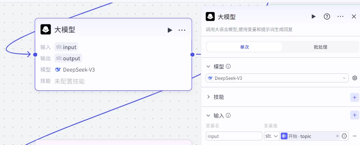Screen dimensions: 360x145
Task: Open variable selector hexagon icon
Action: (x=344, y=136)
